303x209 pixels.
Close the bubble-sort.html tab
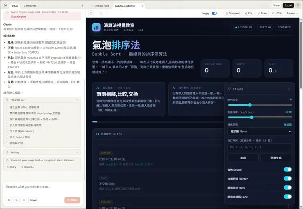142,6
